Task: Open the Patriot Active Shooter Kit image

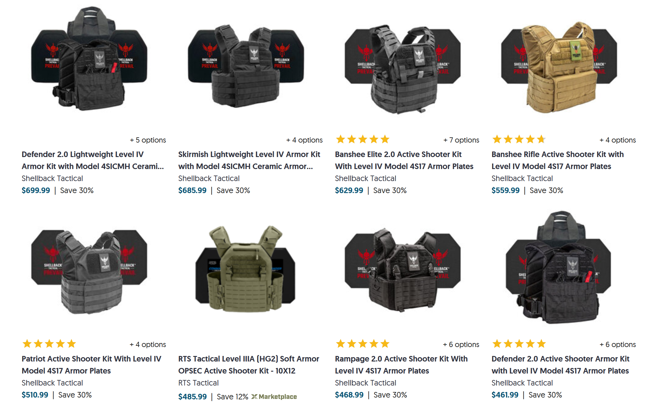Action: [x=89, y=272]
